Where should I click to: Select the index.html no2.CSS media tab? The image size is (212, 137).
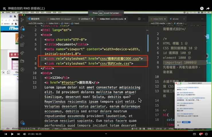111,19
